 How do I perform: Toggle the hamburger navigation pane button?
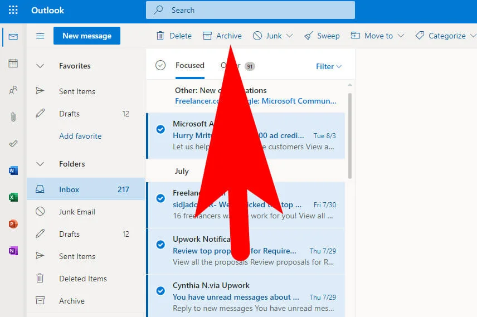click(40, 36)
